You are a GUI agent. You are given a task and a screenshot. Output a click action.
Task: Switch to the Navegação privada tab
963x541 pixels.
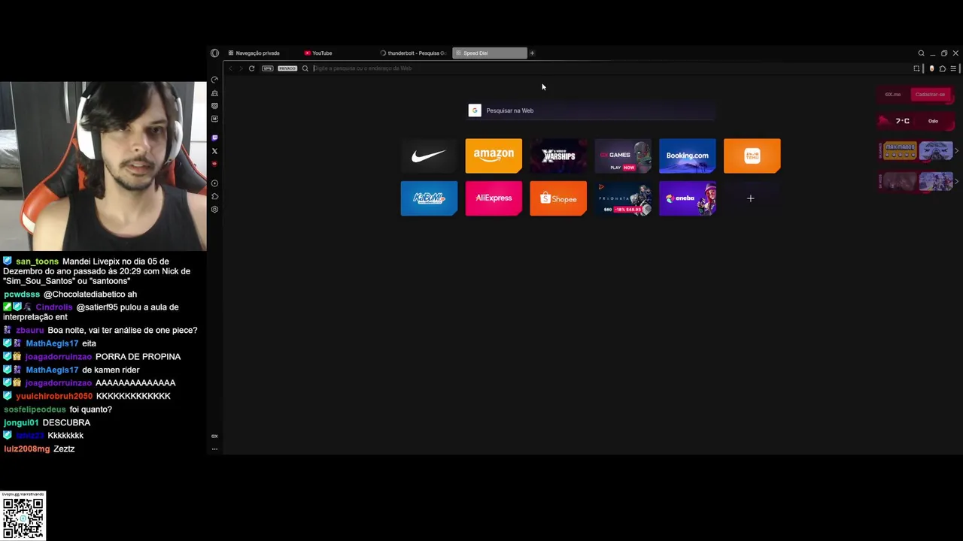coord(257,53)
